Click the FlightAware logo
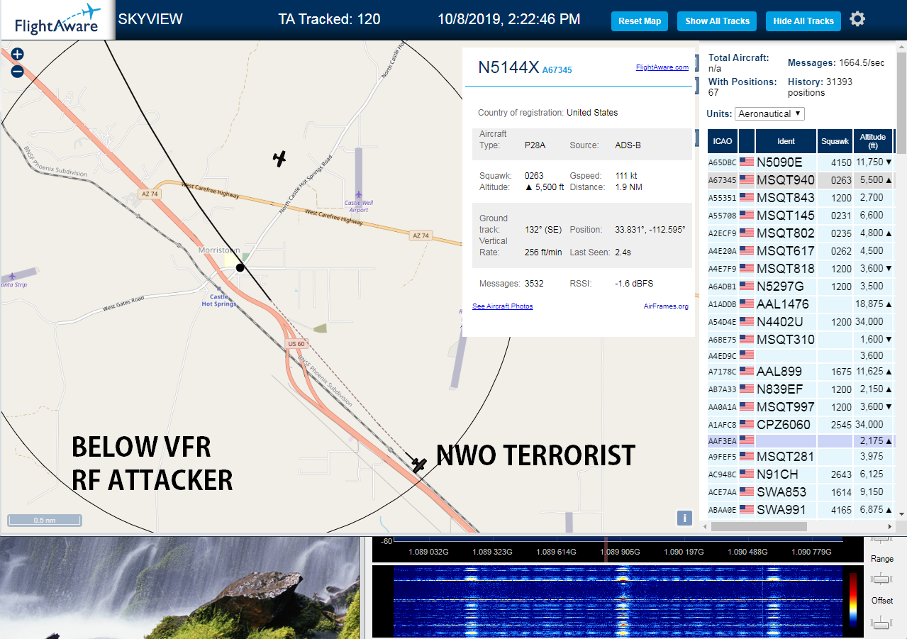 [x=57, y=20]
